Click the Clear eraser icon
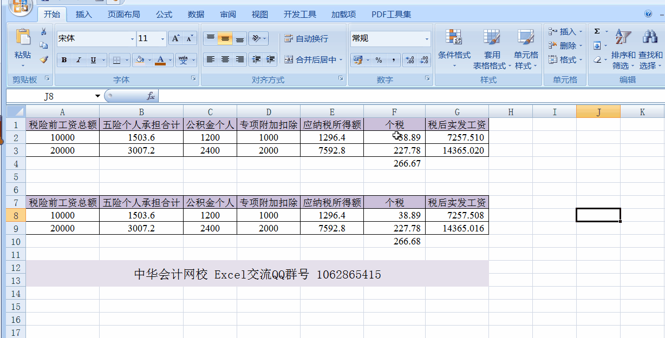Viewport: 665px width, 338px height. [597, 59]
